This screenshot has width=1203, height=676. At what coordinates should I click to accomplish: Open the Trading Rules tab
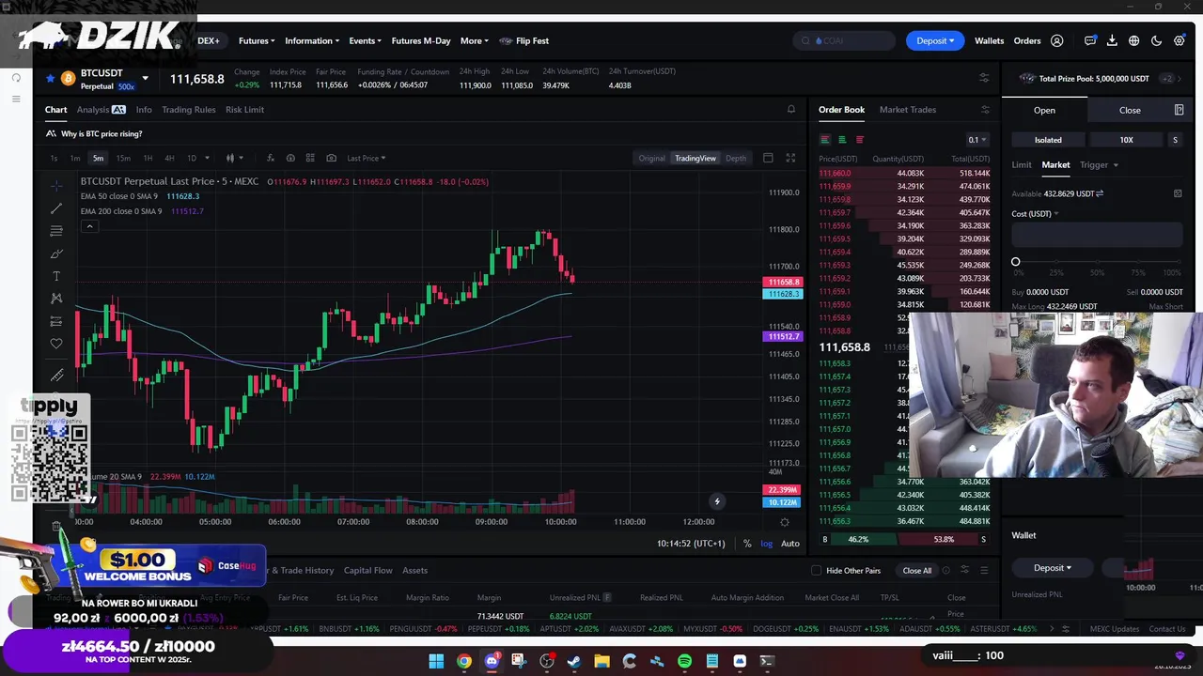(188, 110)
